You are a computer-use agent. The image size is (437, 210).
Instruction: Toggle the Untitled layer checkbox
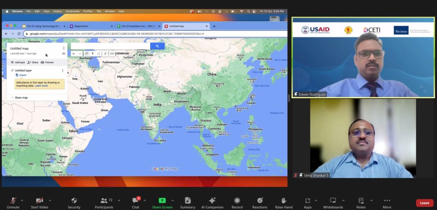click(x=12, y=70)
